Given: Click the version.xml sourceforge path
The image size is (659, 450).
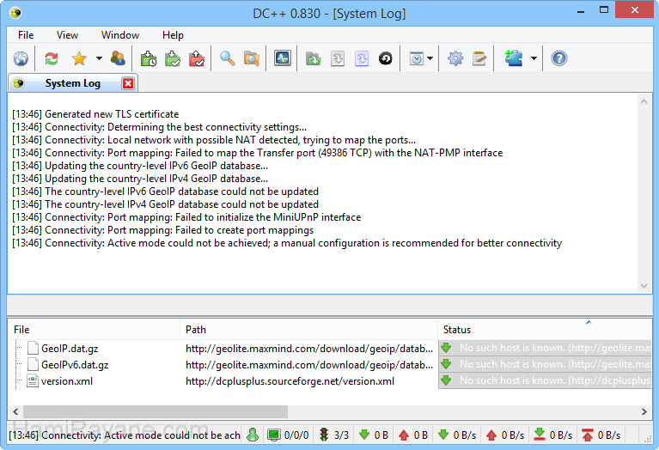Looking at the screenshot, I should [290, 381].
